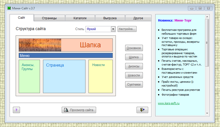This screenshot has height=127, width=220.
Task: Click the Шапка button on the right
Action: pyautogui.click(x=134, y=57)
